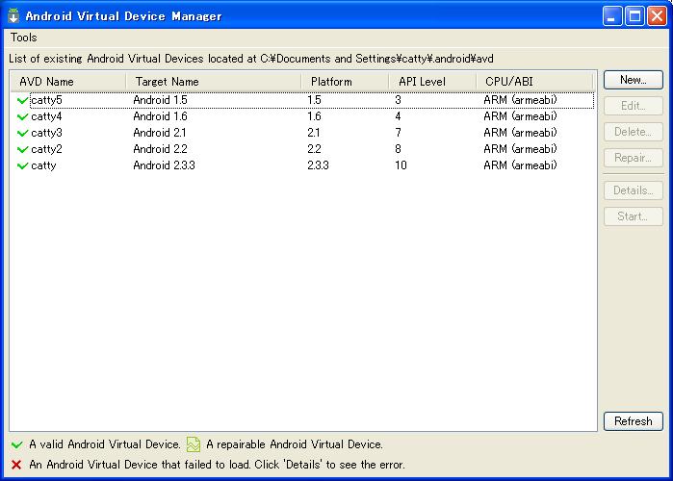Click platform 2.3.3 cell in the catty row
This screenshot has height=481, width=673.
pos(318,165)
